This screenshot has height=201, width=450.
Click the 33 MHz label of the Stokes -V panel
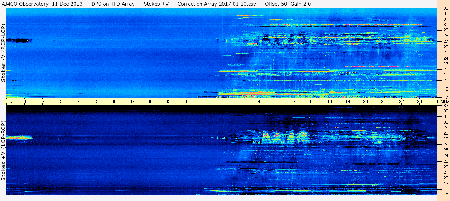coord(446,8)
